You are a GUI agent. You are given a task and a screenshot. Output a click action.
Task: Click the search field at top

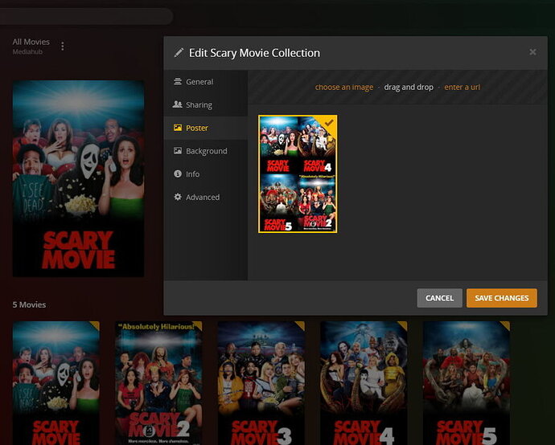coord(85,17)
